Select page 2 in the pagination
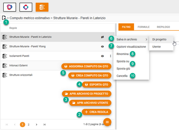The image size is (179, 130). (29, 125)
